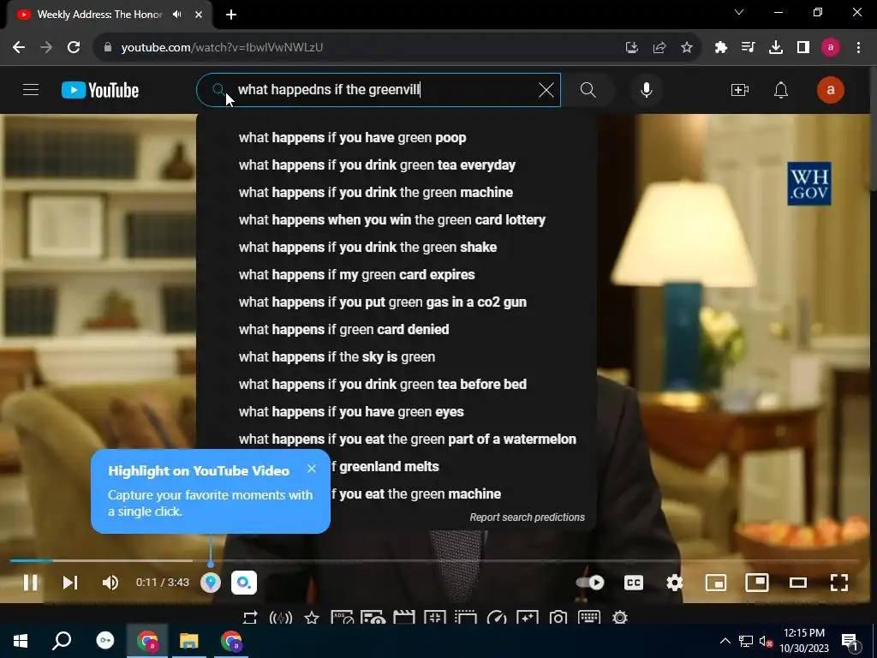The height and width of the screenshot is (658, 877).
Task: Go to the YouTube home logo
Action: click(100, 90)
